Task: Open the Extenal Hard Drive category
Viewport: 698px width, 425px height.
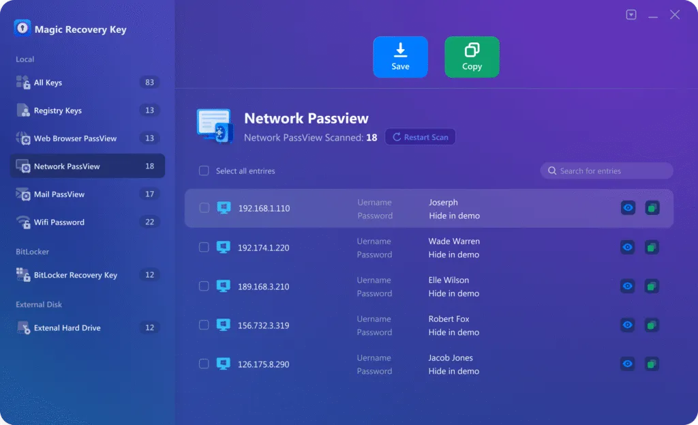Action: pyautogui.click(x=87, y=328)
